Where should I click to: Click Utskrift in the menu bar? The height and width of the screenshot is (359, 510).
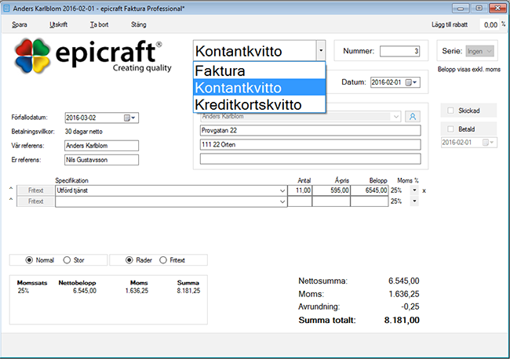point(59,25)
